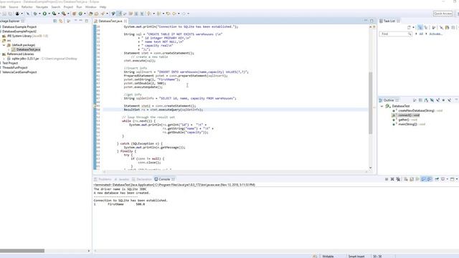Click the Debug bug icon in the toolbar
459x258 pixels.
point(35,14)
